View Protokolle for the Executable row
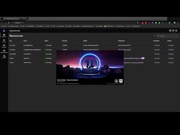The image size is (180, 135). coord(157,54)
